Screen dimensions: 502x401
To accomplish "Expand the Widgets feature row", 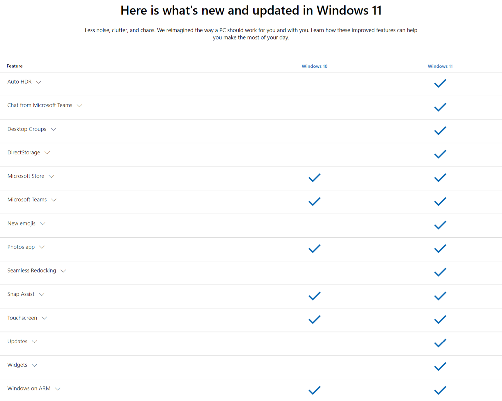I will click(x=34, y=365).
